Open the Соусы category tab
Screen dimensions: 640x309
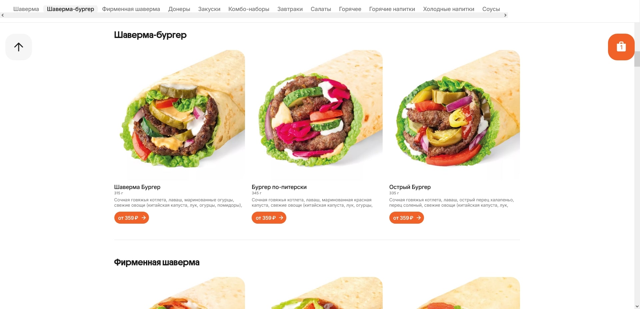pyautogui.click(x=491, y=9)
